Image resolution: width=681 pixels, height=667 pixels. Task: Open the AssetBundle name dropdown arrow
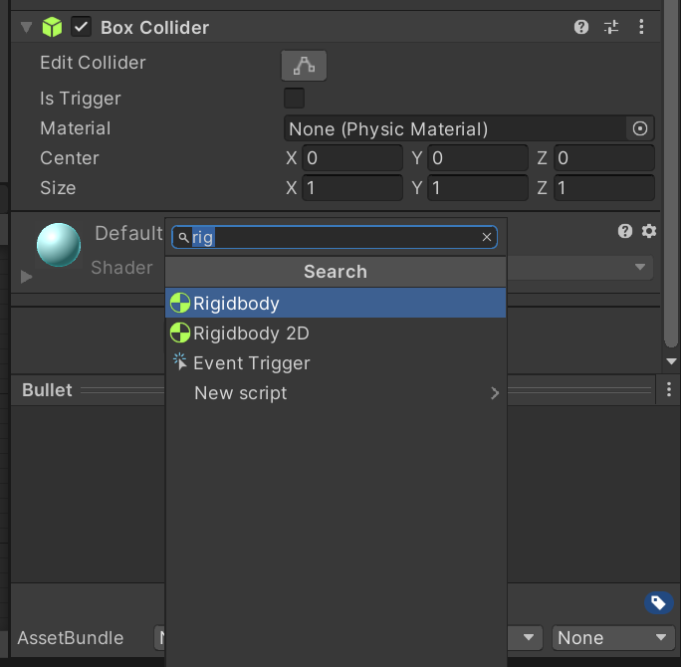tap(529, 638)
